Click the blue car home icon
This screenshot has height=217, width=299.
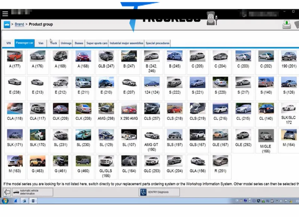pos(7,24)
